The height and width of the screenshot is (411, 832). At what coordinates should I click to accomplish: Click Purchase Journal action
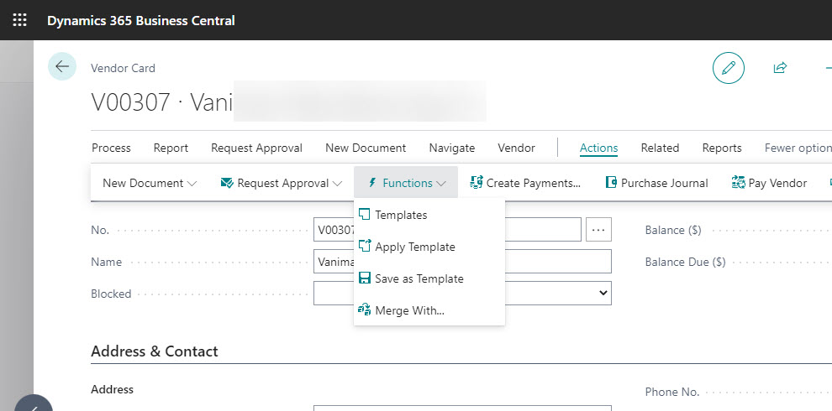tap(657, 183)
